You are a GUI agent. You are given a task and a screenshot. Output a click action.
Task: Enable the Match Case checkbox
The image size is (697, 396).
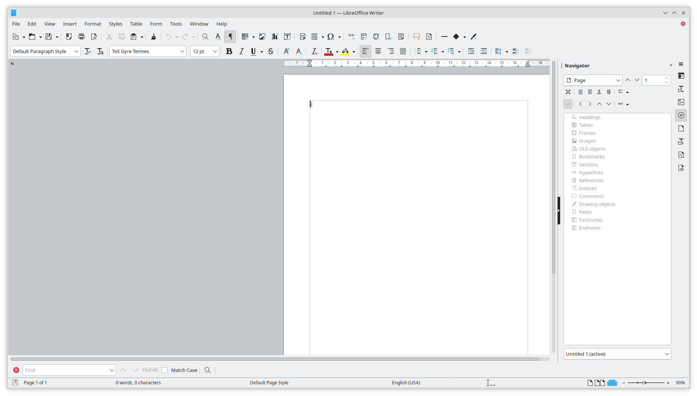pos(164,370)
